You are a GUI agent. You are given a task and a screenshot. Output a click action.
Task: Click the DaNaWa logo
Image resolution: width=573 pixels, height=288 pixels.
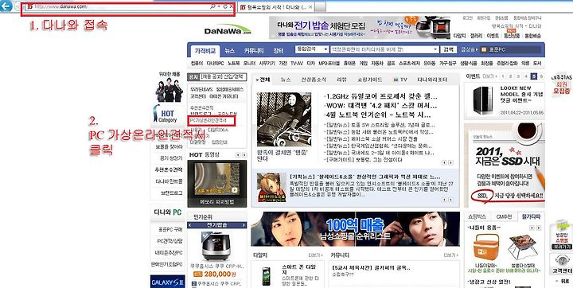pyautogui.click(x=228, y=30)
